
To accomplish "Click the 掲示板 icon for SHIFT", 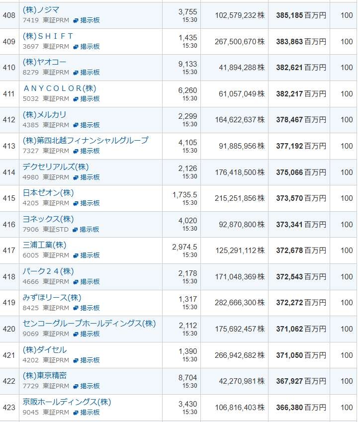I will click(76, 46).
